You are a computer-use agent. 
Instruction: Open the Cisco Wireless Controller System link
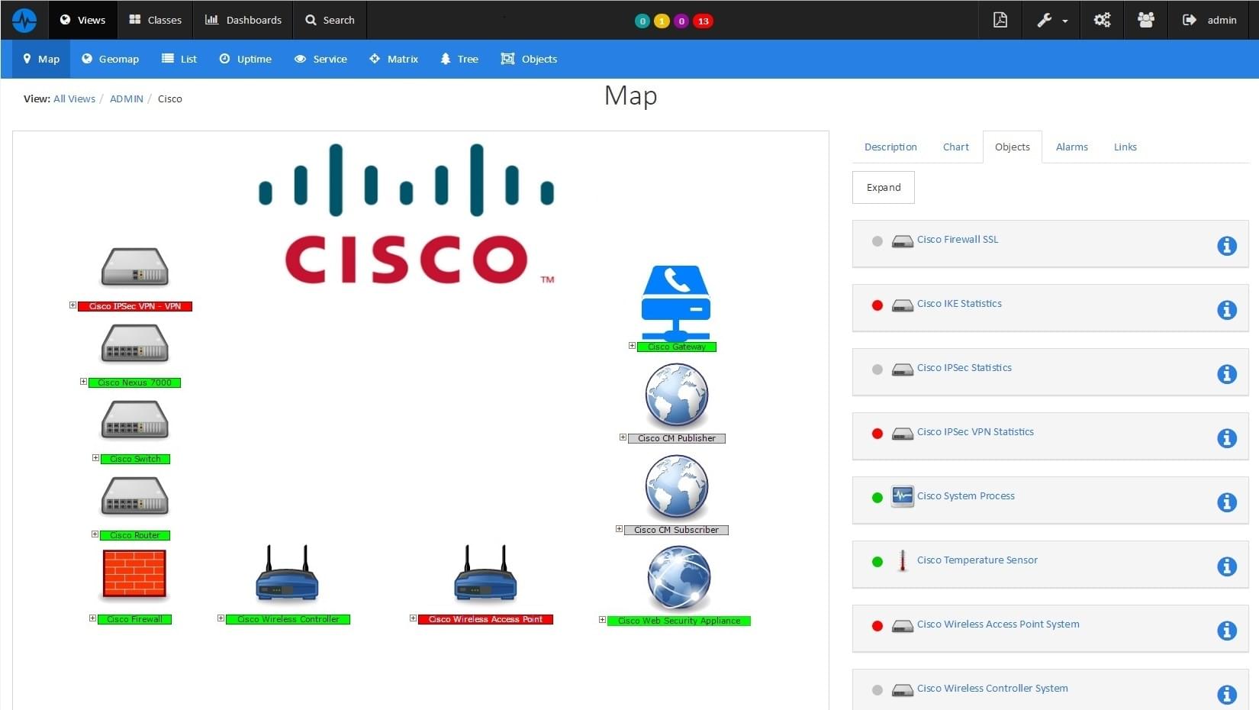(x=992, y=688)
